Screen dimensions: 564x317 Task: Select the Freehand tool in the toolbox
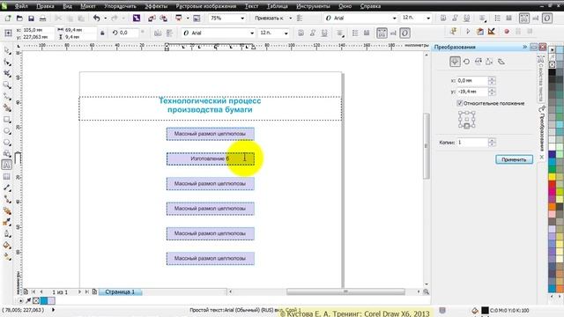click(7, 97)
